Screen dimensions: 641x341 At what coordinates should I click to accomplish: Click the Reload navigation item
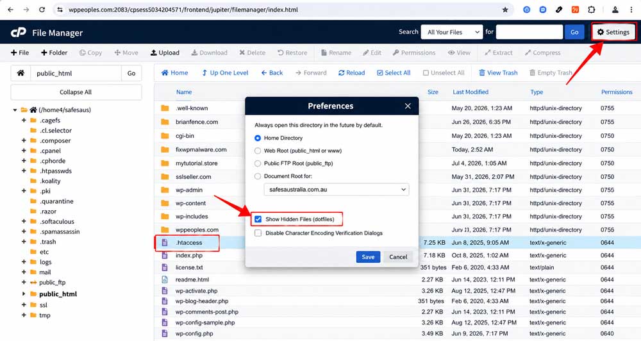pos(351,73)
